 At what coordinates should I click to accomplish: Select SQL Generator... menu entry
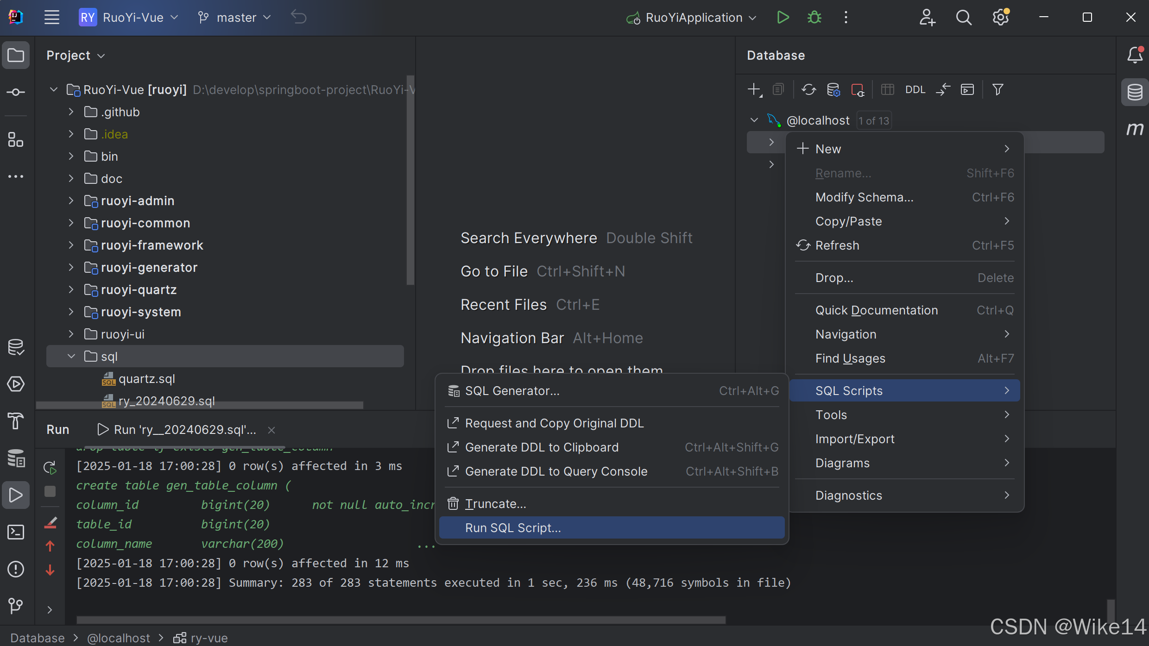[612, 390]
